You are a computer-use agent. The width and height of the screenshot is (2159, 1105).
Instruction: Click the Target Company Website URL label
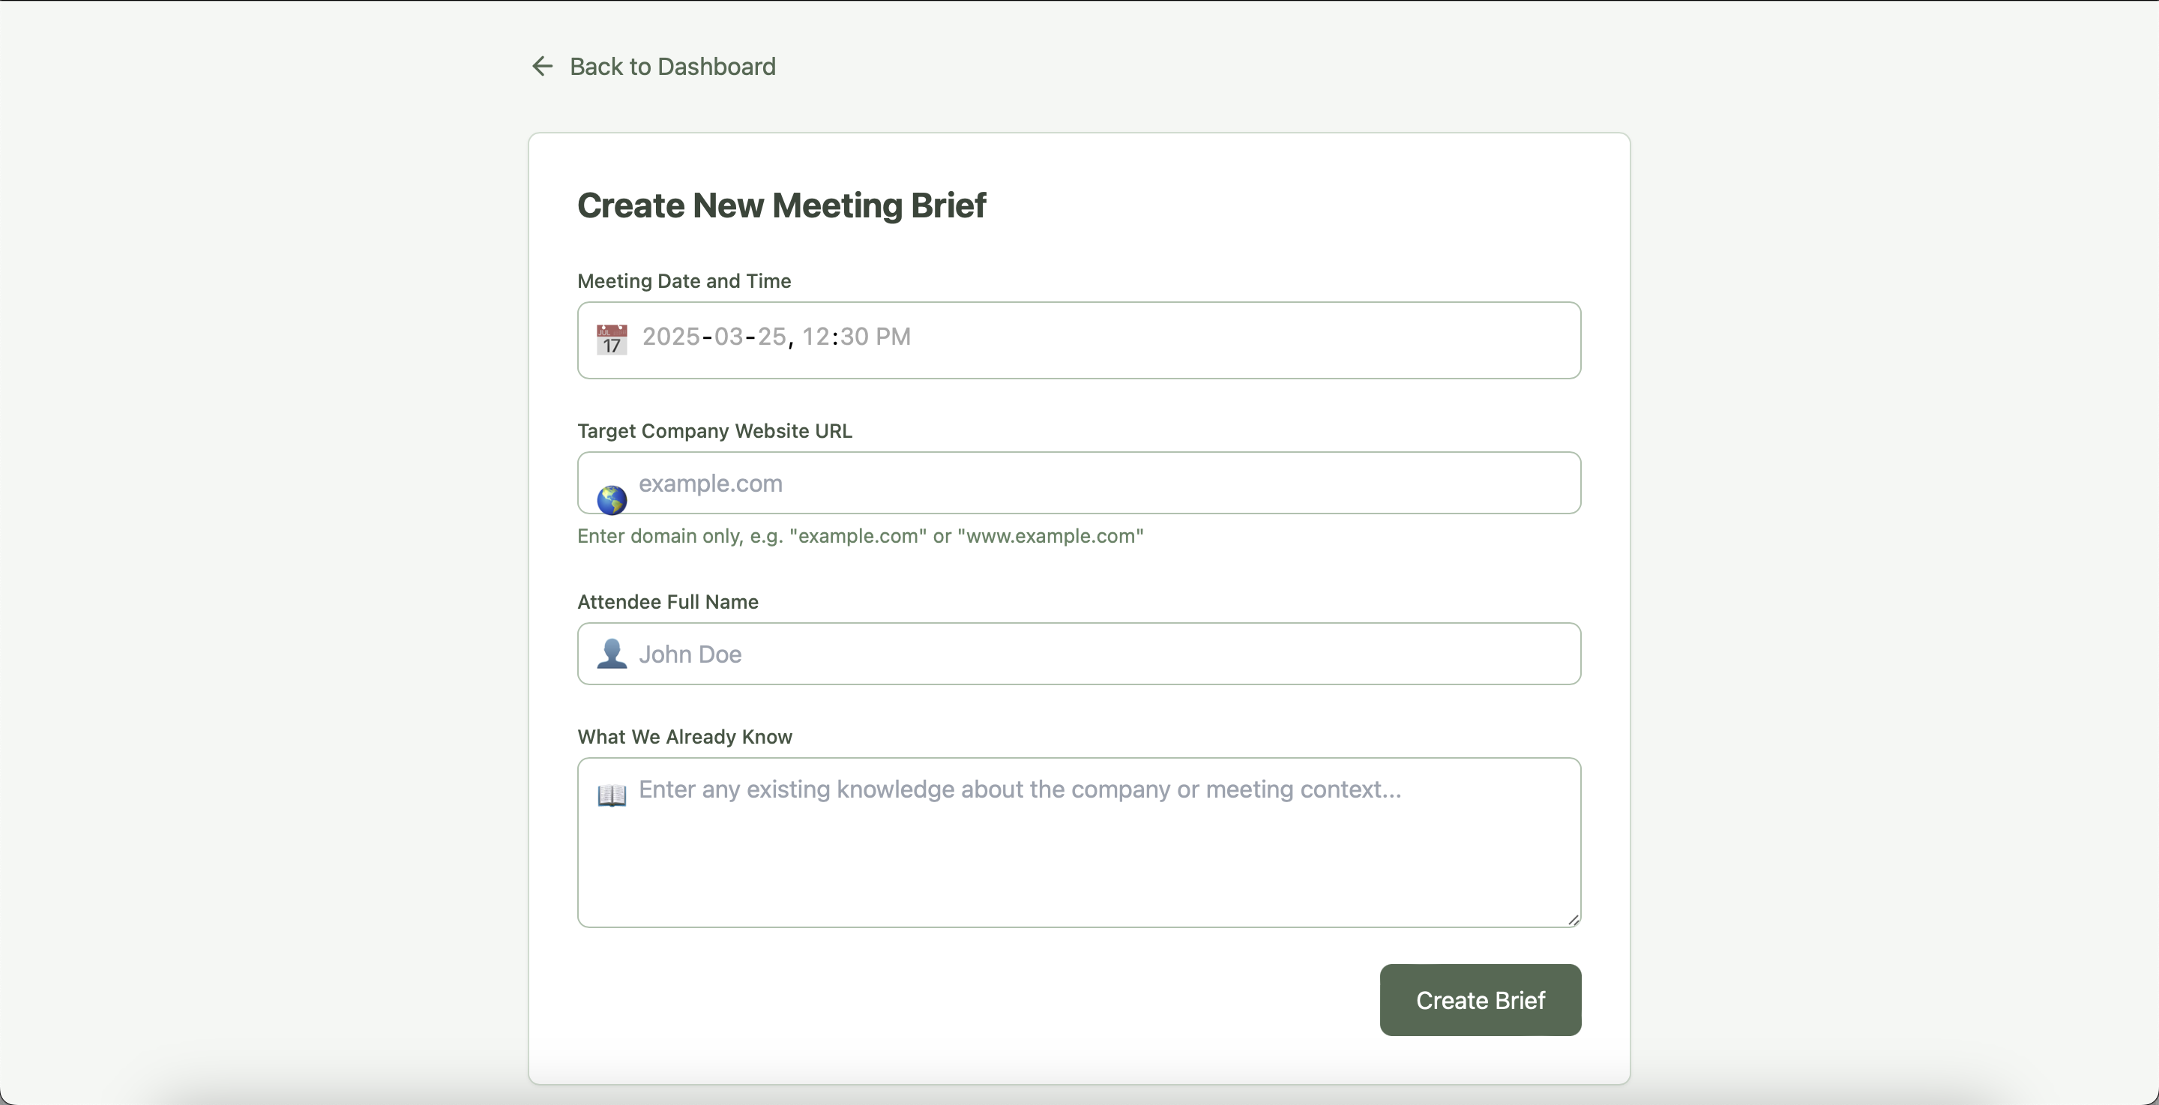tap(714, 431)
